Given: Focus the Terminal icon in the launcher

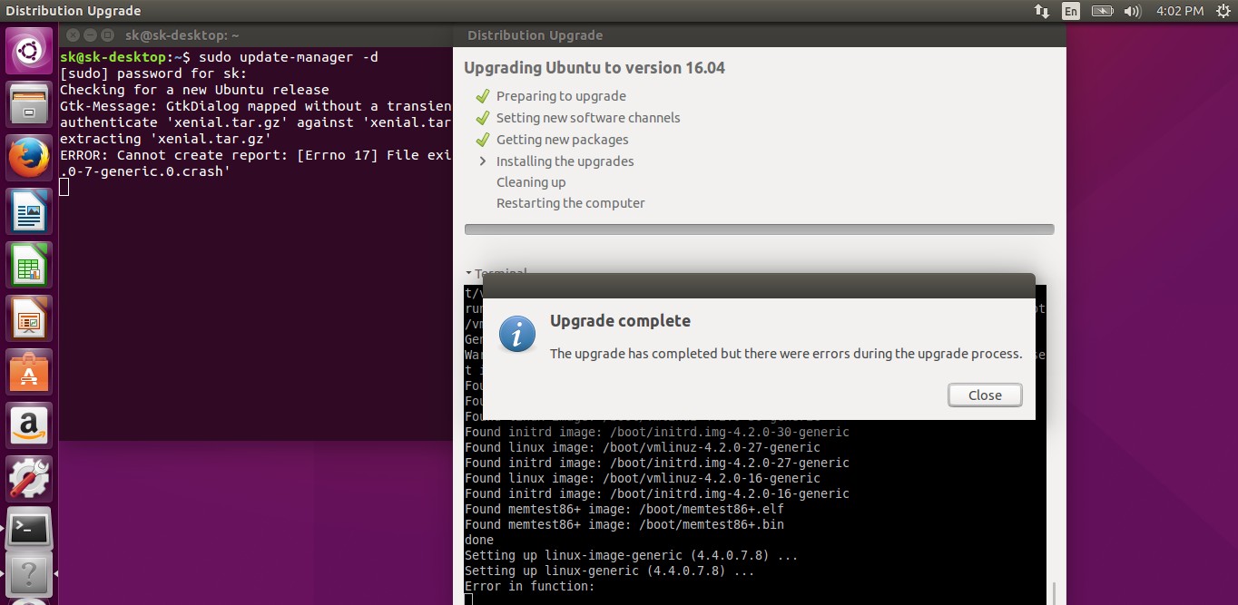Looking at the screenshot, I should 30,528.
